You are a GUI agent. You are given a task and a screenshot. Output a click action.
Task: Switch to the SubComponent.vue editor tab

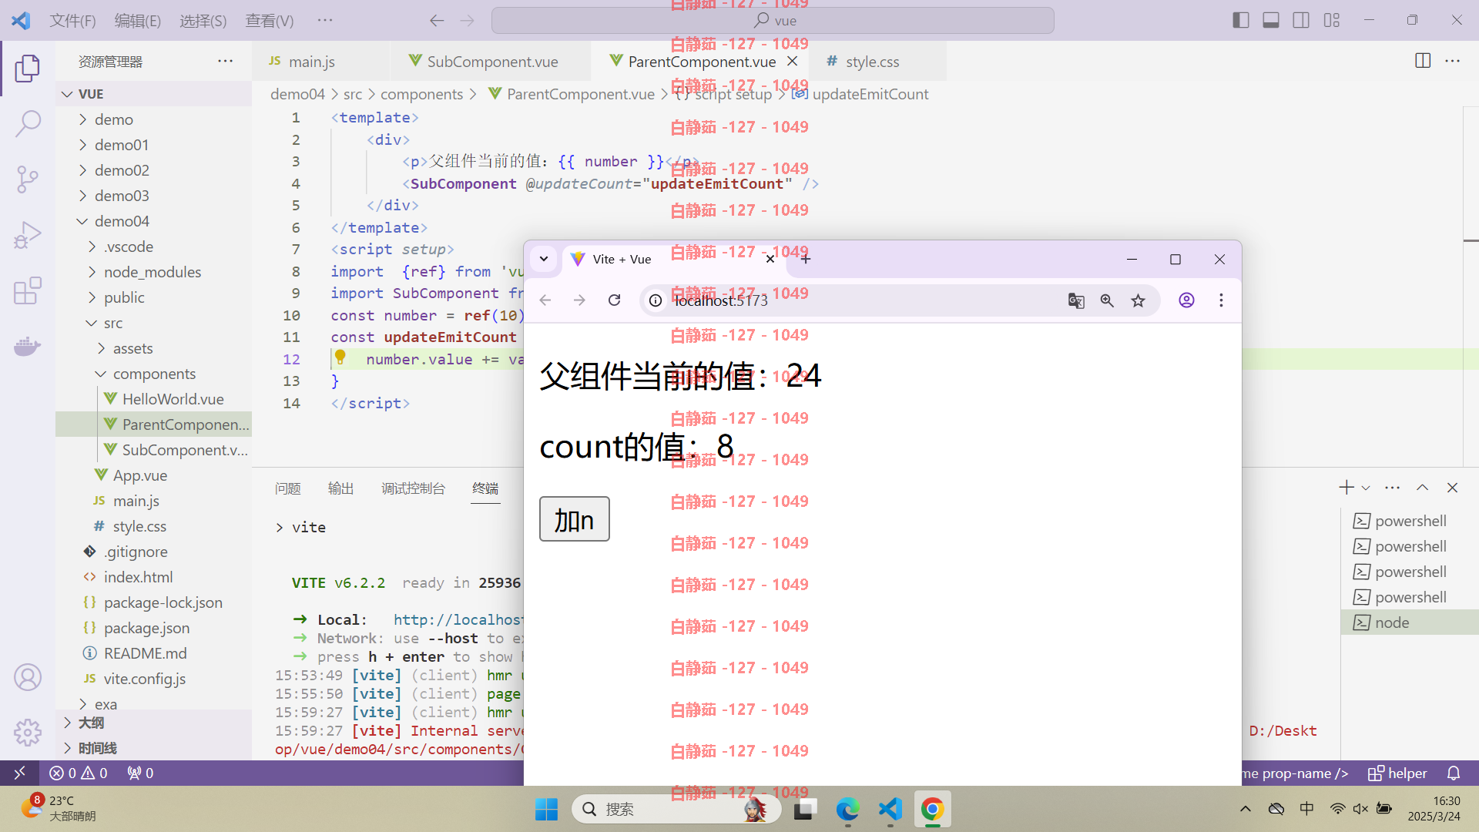coord(492,62)
